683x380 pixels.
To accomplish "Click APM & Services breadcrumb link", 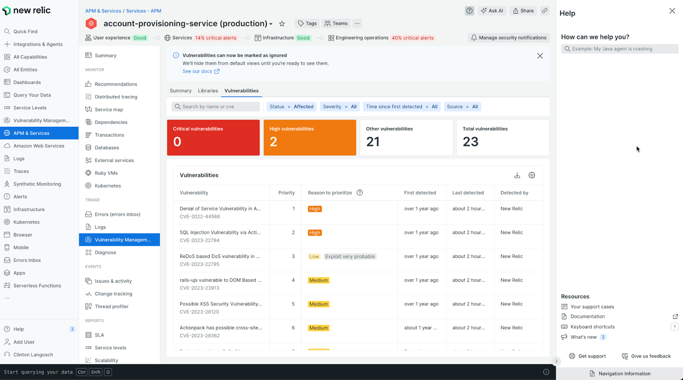I will click(103, 11).
